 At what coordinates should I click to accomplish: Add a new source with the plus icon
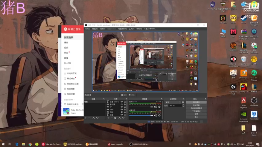[x=108, y=118]
